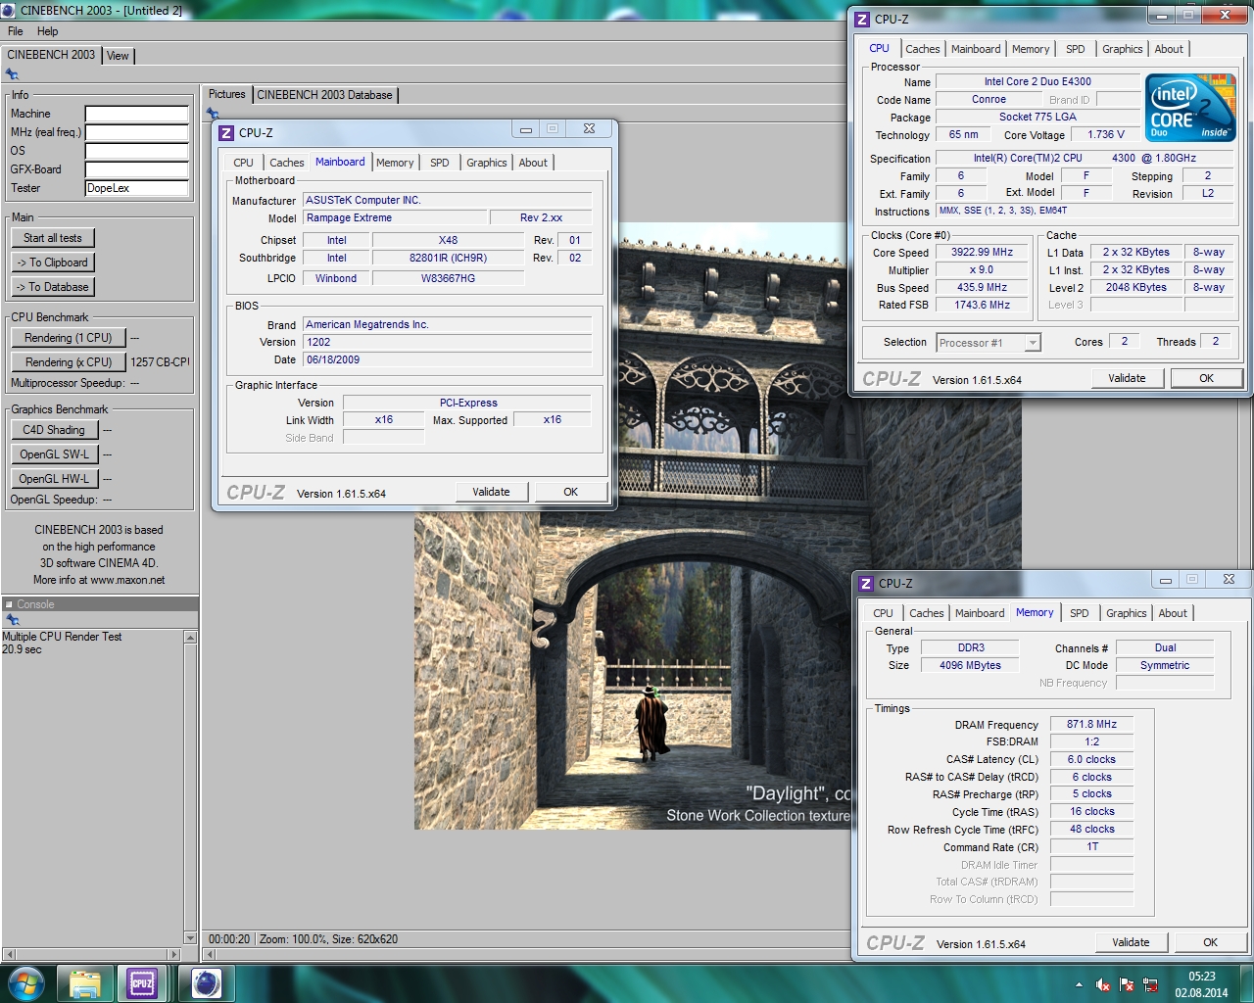
Task: Open Caches tab in top-right CPU-Z window
Action: click(922, 49)
